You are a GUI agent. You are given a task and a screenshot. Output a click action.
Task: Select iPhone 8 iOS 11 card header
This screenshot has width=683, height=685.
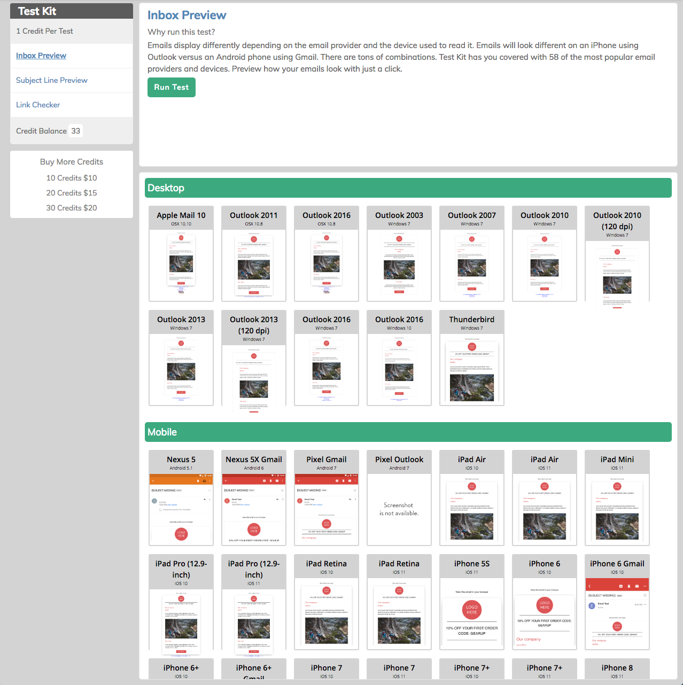coord(617,669)
